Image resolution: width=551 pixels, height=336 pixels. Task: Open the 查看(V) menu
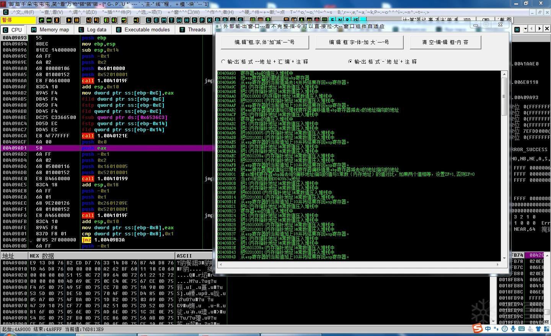pos(51,12)
